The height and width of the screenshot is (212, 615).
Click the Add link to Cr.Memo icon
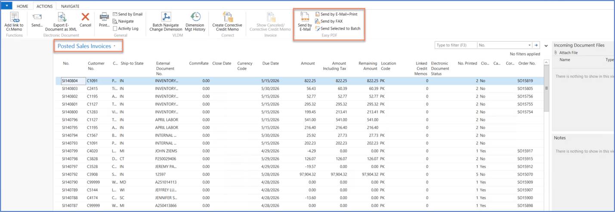pyautogui.click(x=14, y=17)
